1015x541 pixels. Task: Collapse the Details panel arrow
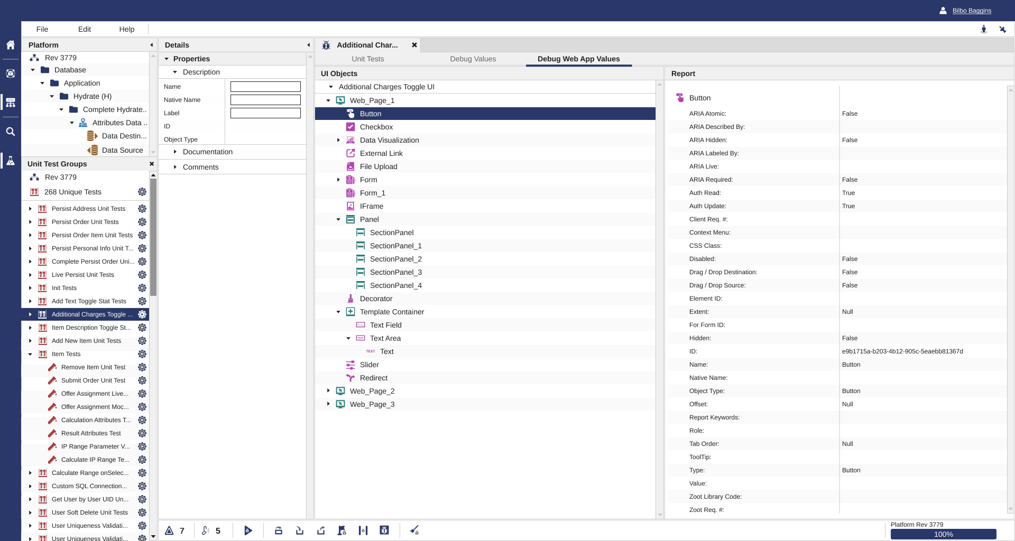pos(309,45)
